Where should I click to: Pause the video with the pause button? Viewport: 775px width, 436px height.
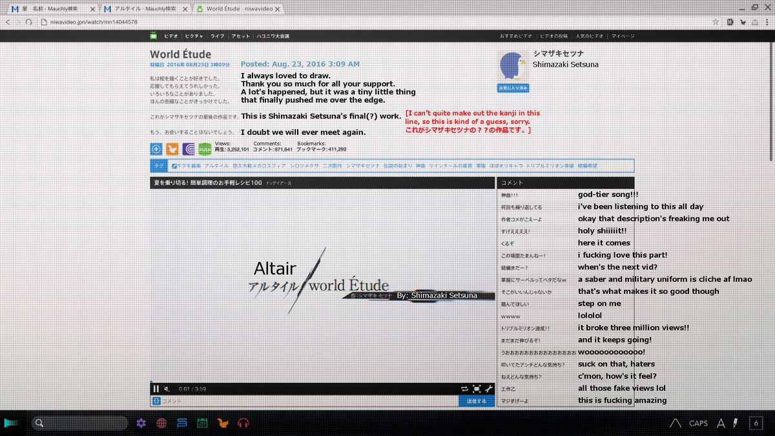click(156, 388)
